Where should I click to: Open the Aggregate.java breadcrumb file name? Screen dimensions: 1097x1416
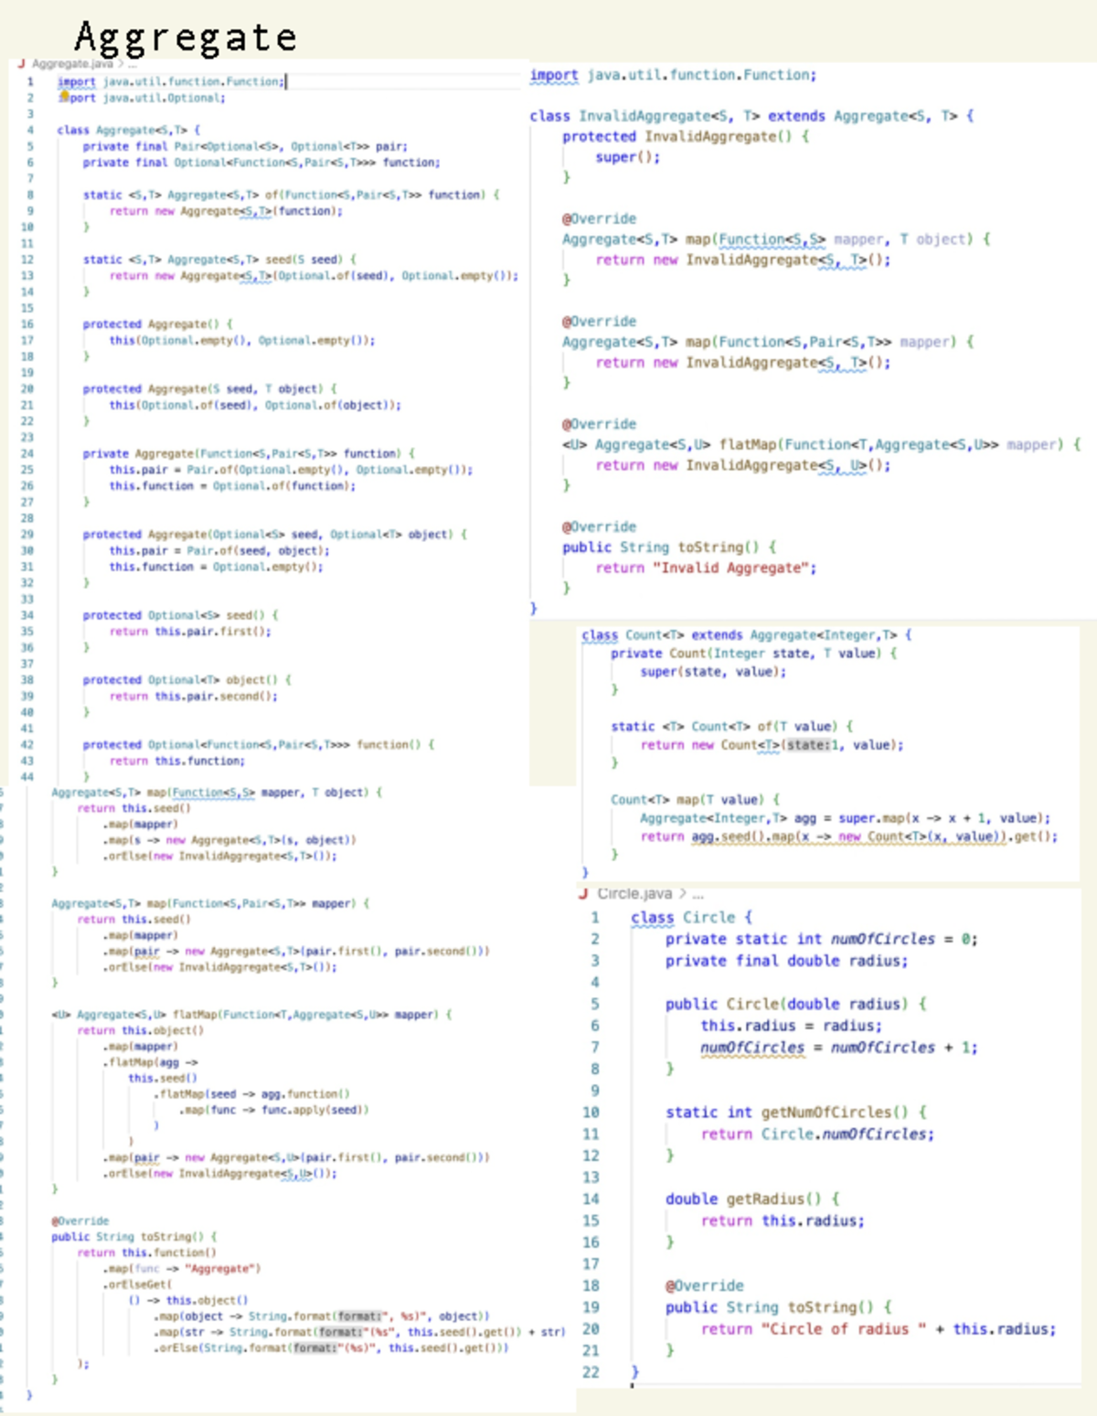72,63
